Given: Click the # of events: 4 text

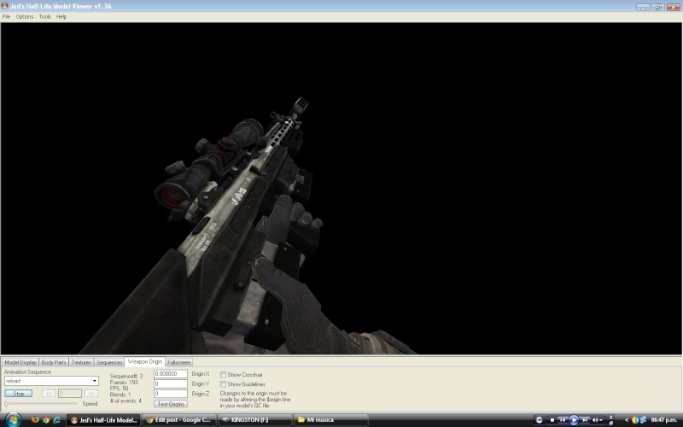Looking at the screenshot, I should point(126,401).
